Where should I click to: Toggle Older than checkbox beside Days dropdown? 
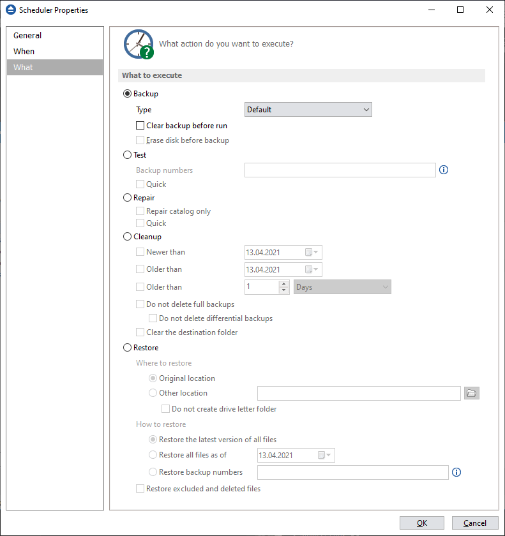[140, 287]
